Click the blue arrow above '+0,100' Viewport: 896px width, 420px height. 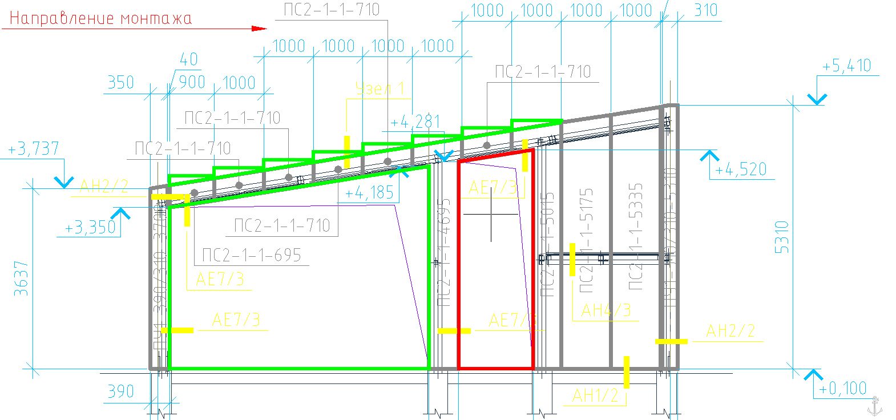(813, 375)
